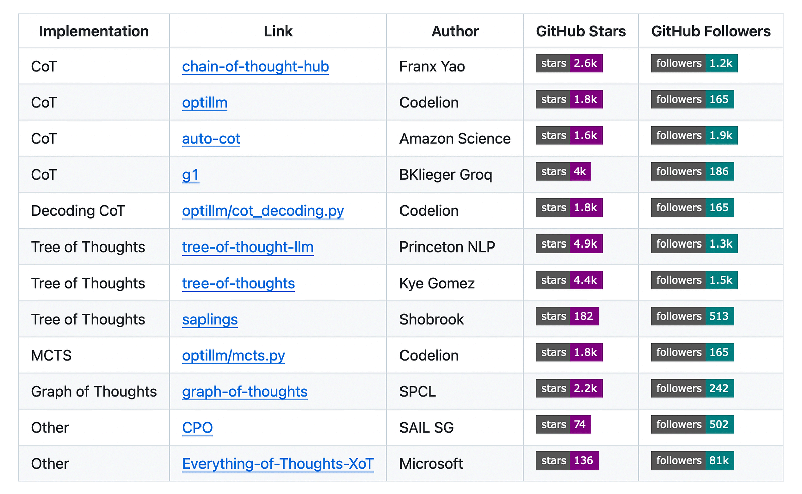Click the 4.9k stars badge

pos(569,244)
